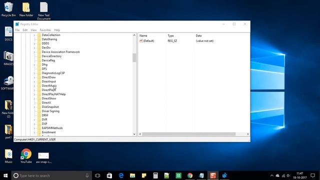The width and height of the screenshot is (320, 180).
Task: Open Google Chrome from the taskbar
Action: 190,175
